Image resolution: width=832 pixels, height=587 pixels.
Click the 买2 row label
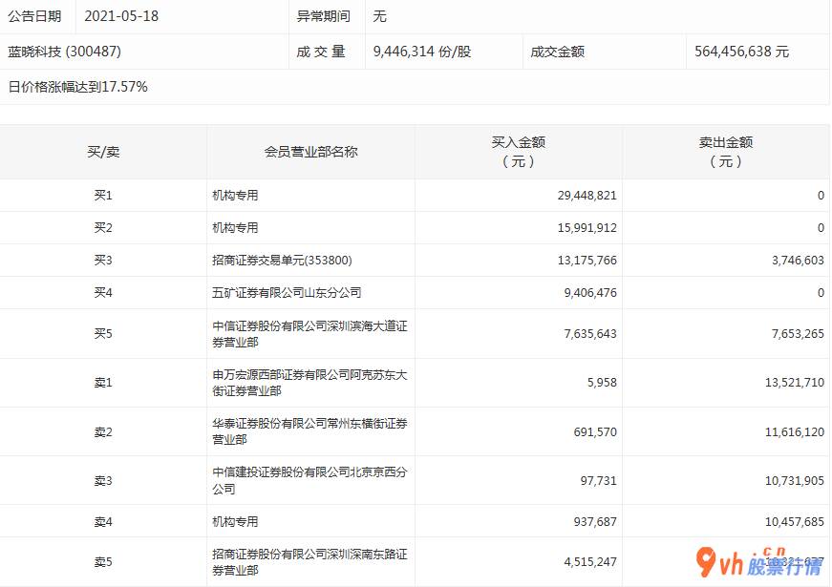pyautogui.click(x=103, y=228)
